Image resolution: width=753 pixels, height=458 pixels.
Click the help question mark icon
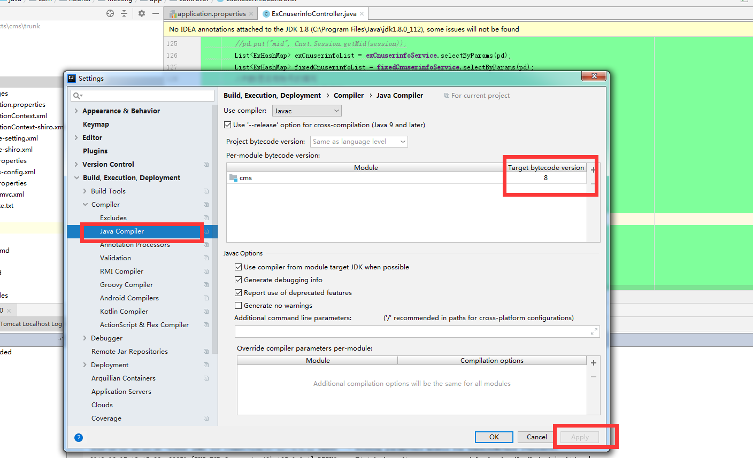pos(79,437)
